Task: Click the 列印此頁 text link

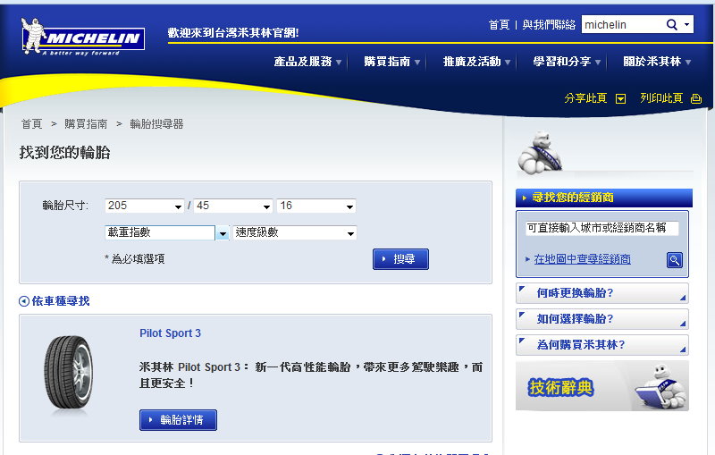Action: coord(661,98)
